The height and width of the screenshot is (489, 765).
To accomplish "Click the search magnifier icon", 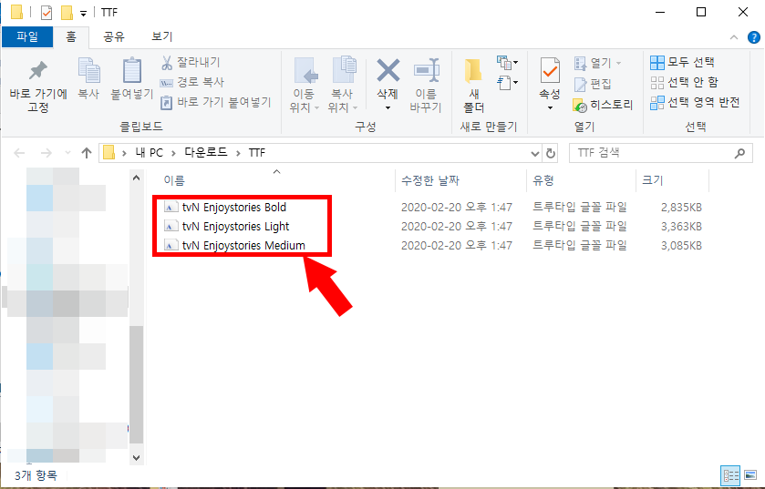I will [739, 153].
